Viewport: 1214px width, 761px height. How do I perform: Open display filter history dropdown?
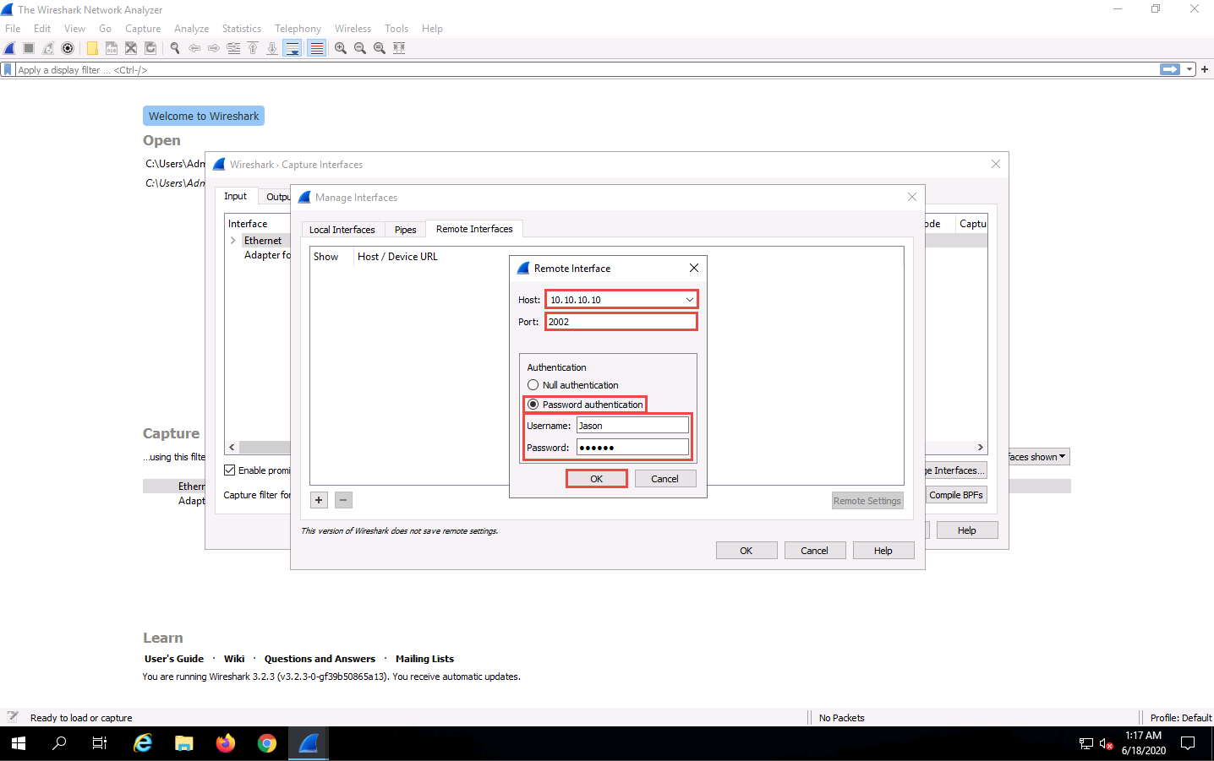(1189, 69)
